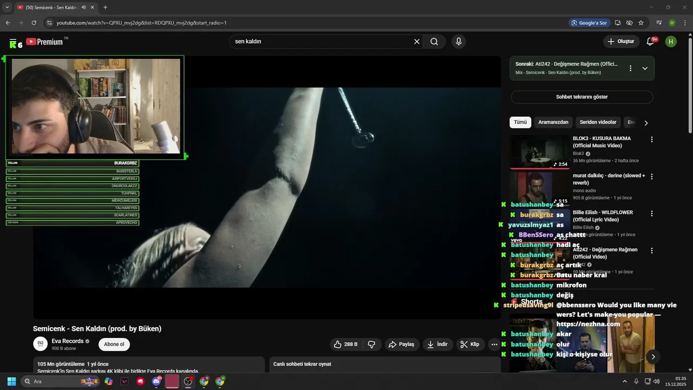
Task: Open Copilot from the taskbar
Action: (109, 381)
